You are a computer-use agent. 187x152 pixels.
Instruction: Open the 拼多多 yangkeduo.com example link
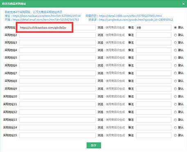pyautogui.click(x=136, y=20)
